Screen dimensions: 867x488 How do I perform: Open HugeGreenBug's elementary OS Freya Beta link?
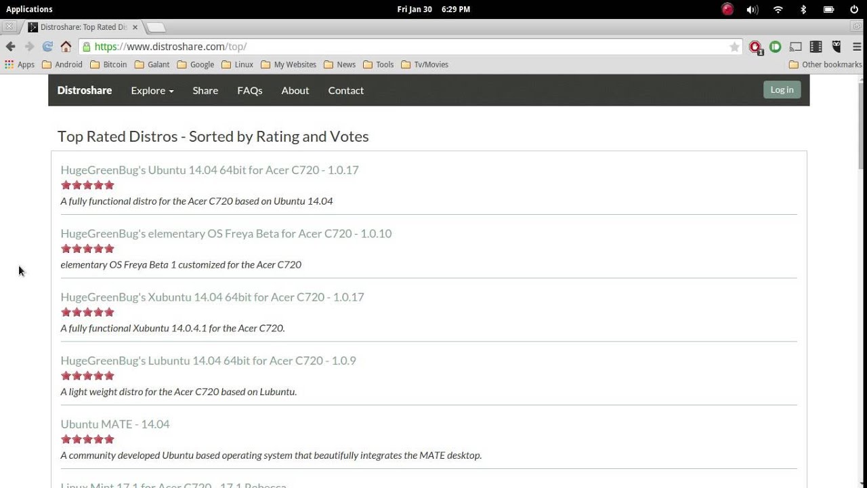(x=226, y=233)
